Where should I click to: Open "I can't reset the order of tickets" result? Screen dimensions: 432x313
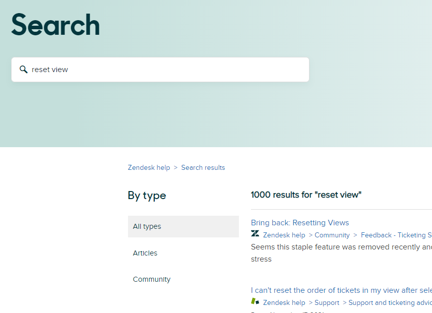point(341,290)
